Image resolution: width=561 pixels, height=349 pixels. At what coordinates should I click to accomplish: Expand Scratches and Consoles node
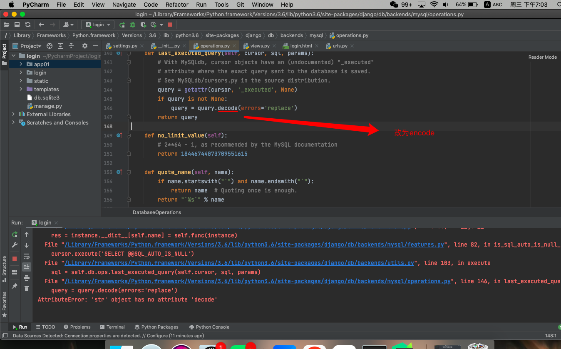coord(14,122)
